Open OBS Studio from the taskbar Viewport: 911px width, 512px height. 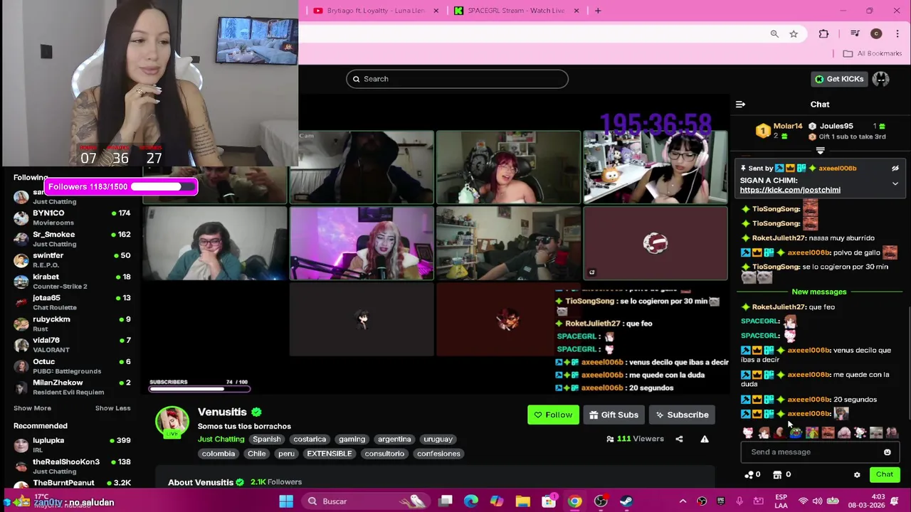tap(601, 502)
